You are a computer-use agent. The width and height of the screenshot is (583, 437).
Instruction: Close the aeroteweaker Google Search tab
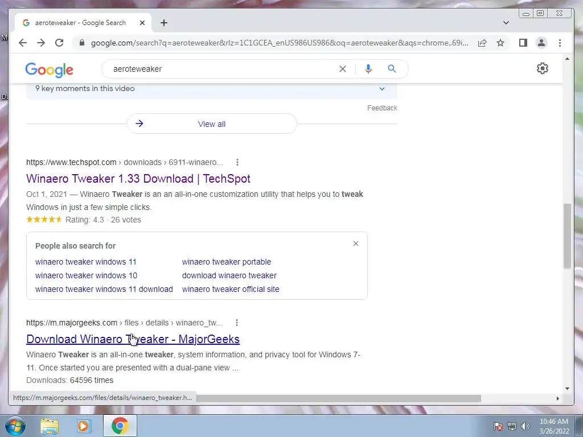[142, 23]
